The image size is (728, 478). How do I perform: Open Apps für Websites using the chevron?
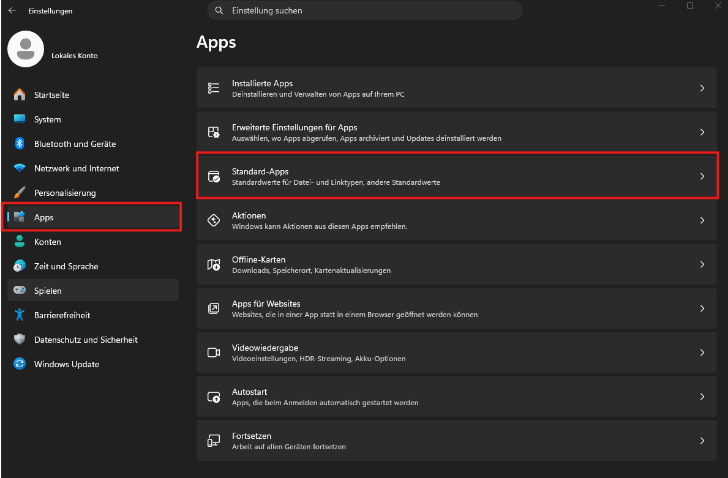click(x=702, y=308)
